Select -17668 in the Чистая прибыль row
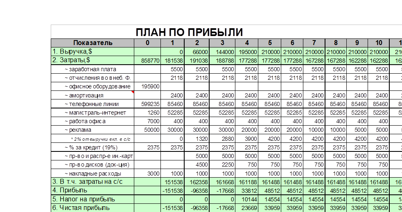 pyautogui.click(x=222, y=208)
